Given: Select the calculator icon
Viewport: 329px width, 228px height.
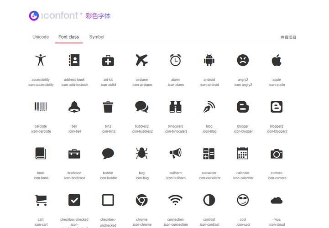Looking at the screenshot, I should pyautogui.click(x=209, y=154).
